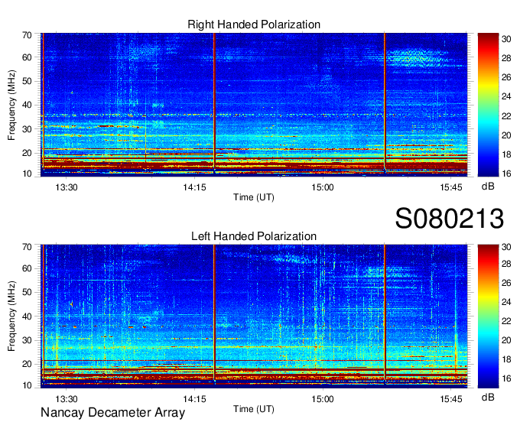Click the "13:30" tick label under the upper plot
Viewport: 520px width, 422px height.
67,187
